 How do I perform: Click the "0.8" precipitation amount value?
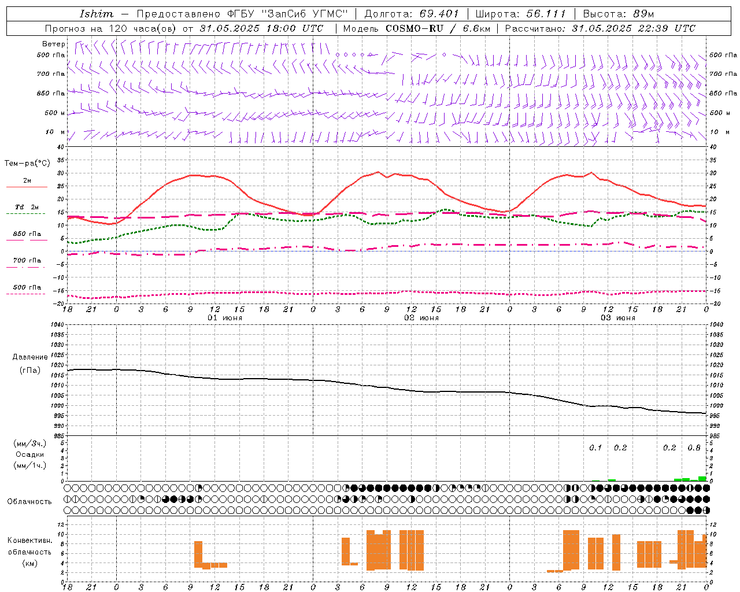click(x=694, y=448)
